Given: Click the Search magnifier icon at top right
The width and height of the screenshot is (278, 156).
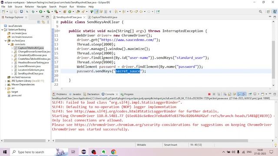Looking at the screenshot, I should click(x=261, y=12).
